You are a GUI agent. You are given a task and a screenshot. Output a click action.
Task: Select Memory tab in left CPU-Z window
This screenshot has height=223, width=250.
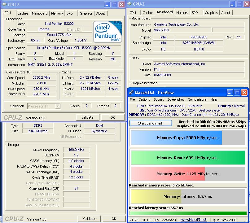[57, 13]
